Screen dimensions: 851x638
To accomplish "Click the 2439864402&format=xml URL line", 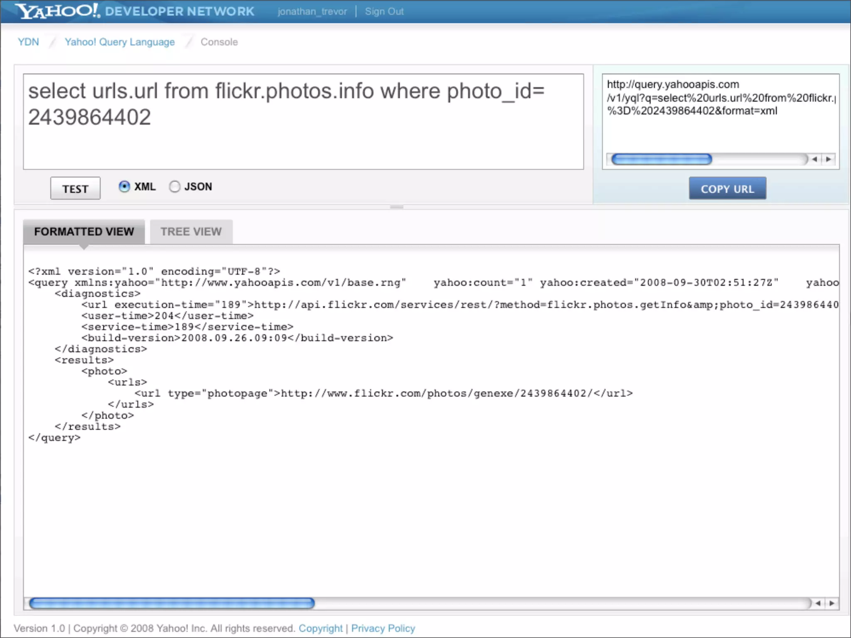I will [x=692, y=111].
